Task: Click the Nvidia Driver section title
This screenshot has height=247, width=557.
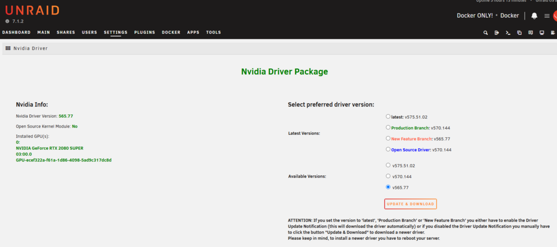Action: [31, 48]
